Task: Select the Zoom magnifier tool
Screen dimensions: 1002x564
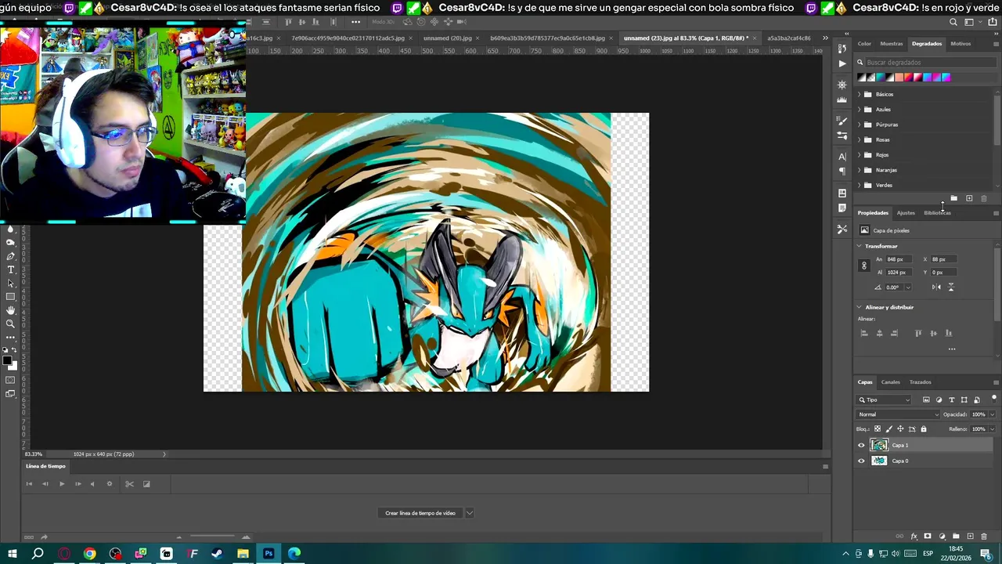Action: coord(10,324)
